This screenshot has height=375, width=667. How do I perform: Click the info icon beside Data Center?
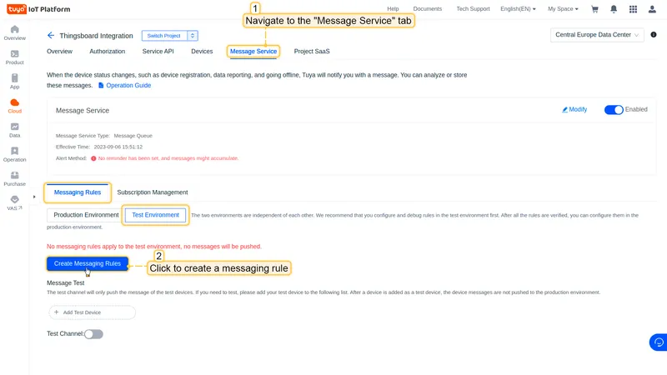pos(654,34)
